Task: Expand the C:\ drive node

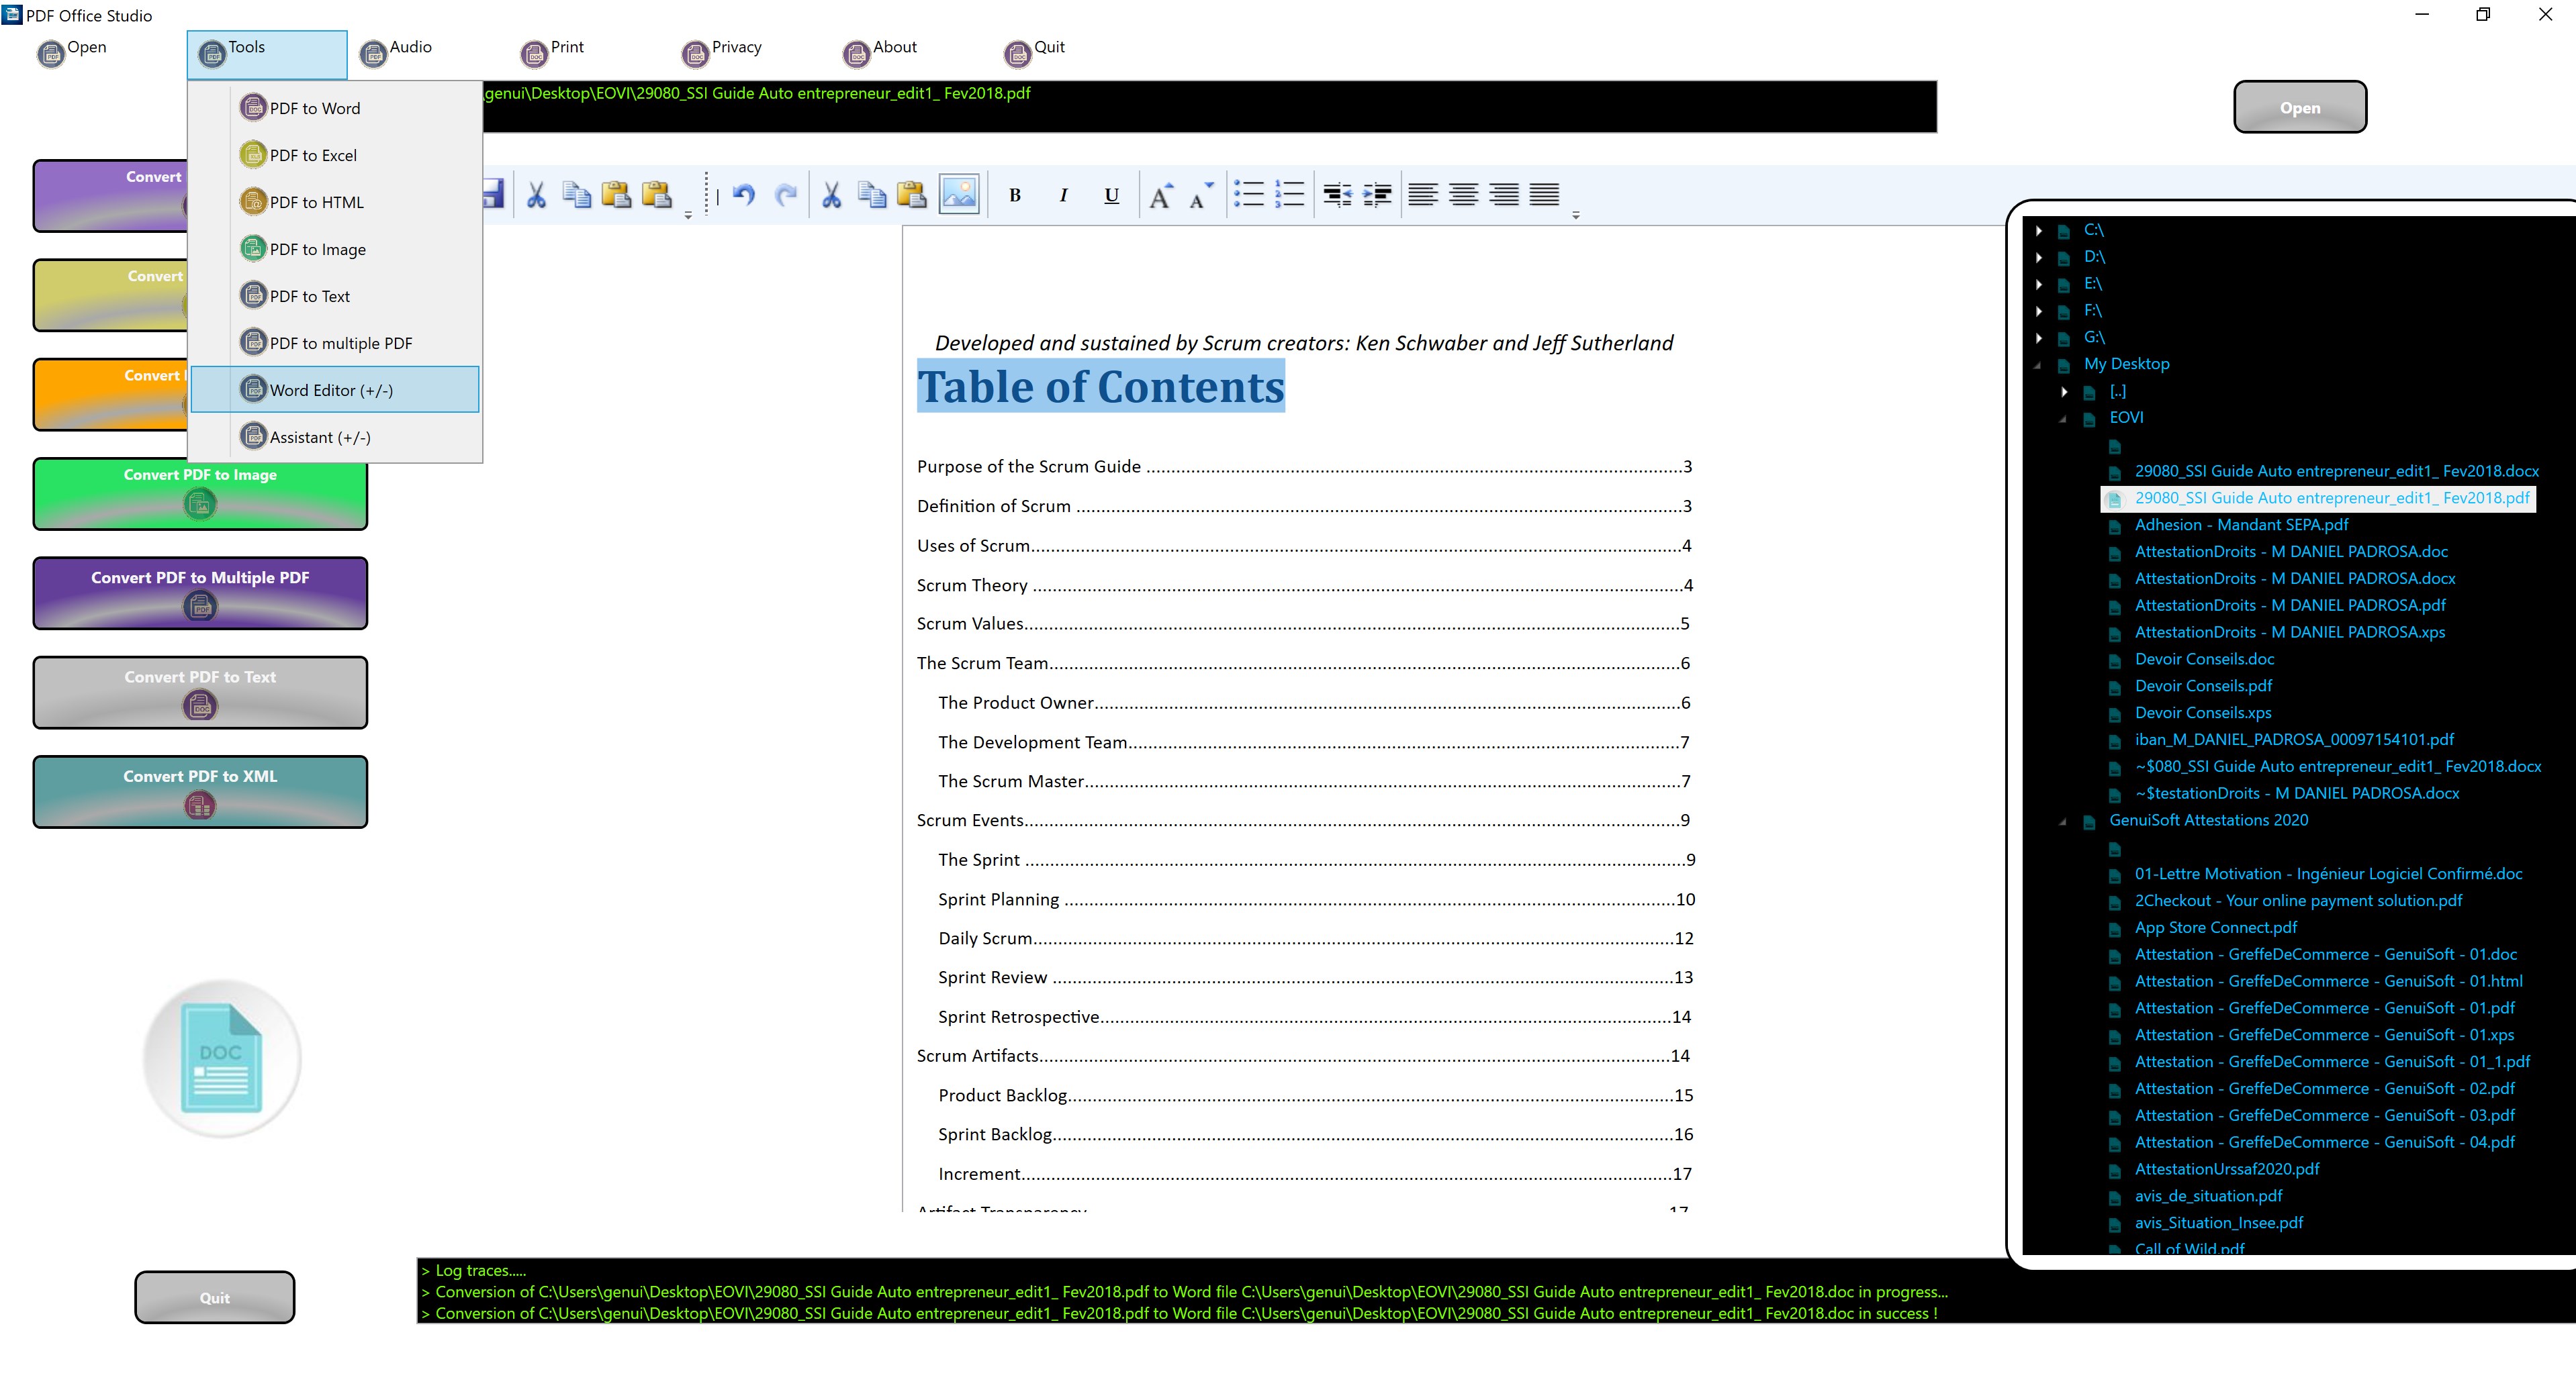Action: pyautogui.click(x=2039, y=231)
